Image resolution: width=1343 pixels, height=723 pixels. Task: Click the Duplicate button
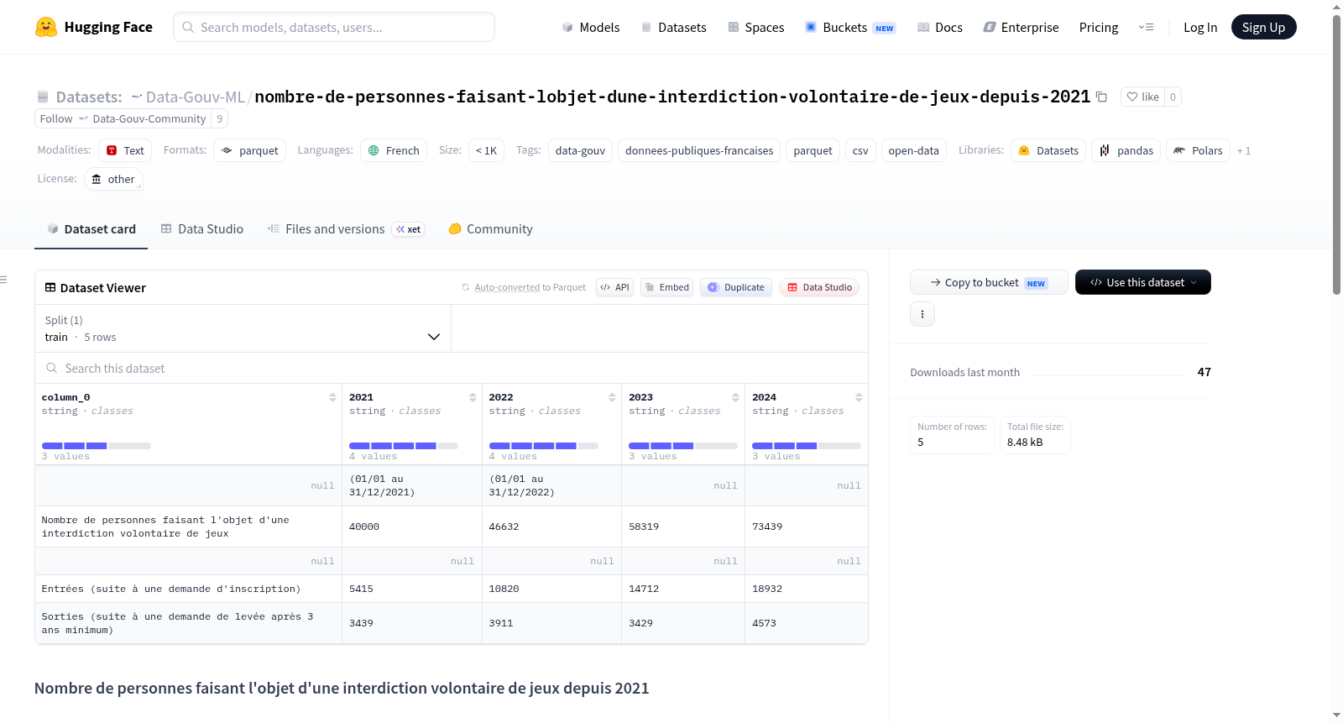point(735,287)
